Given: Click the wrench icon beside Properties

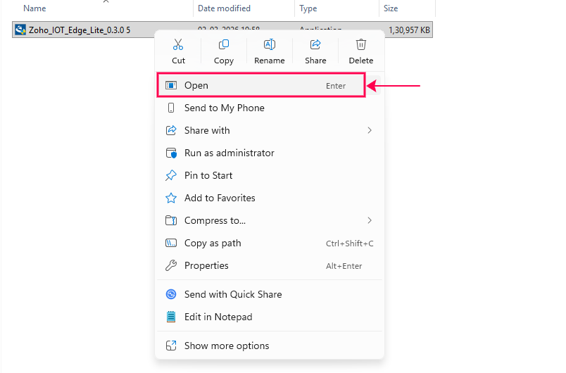Looking at the screenshot, I should [171, 265].
